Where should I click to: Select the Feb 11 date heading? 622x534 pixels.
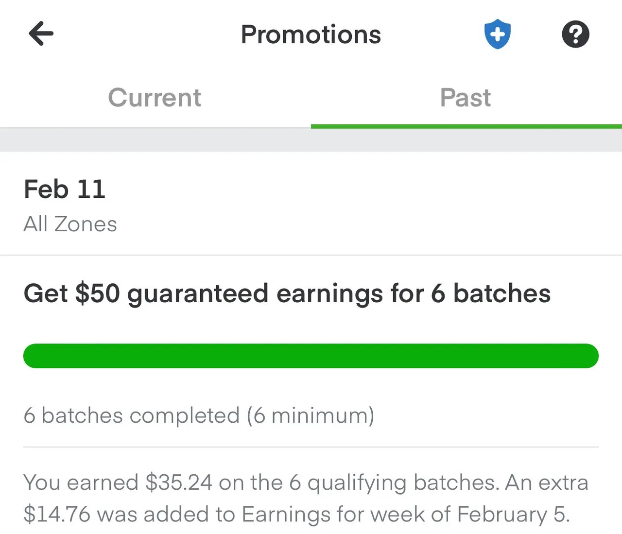tap(65, 189)
